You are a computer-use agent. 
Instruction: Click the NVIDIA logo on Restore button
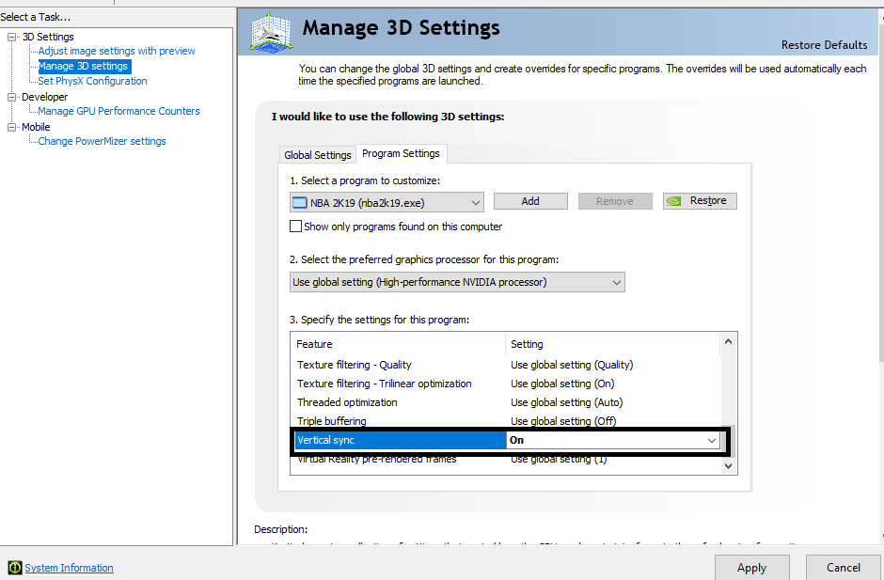(673, 201)
